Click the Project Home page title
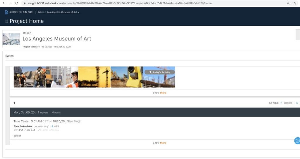 (27, 21)
